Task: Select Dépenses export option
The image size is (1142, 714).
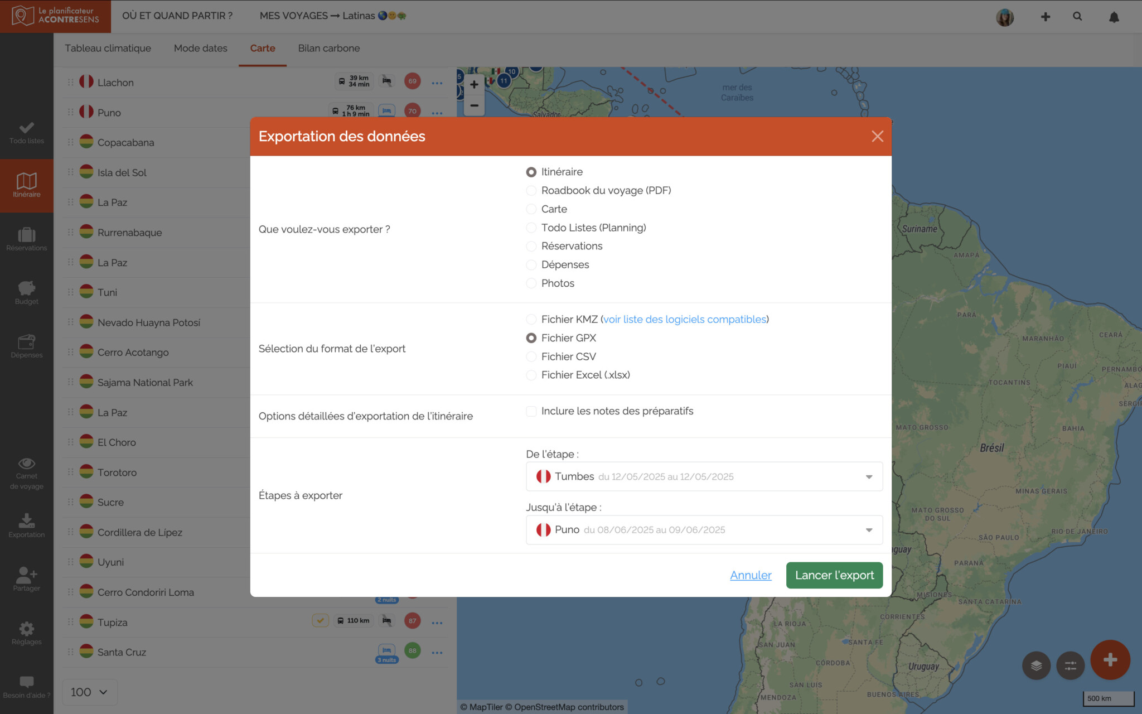Action: [531, 265]
